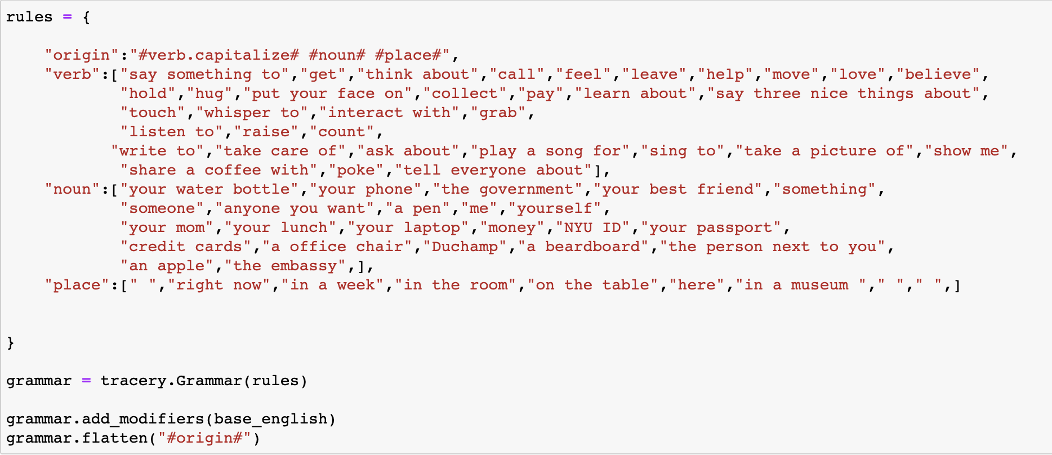Select the "say something to" string
1052x455 pixels.
click(209, 74)
